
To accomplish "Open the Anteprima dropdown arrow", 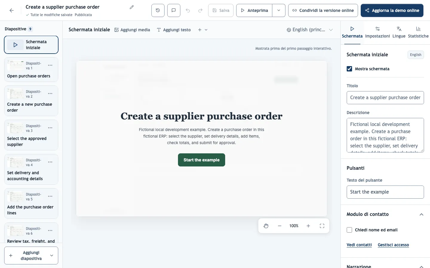I will (279, 10).
